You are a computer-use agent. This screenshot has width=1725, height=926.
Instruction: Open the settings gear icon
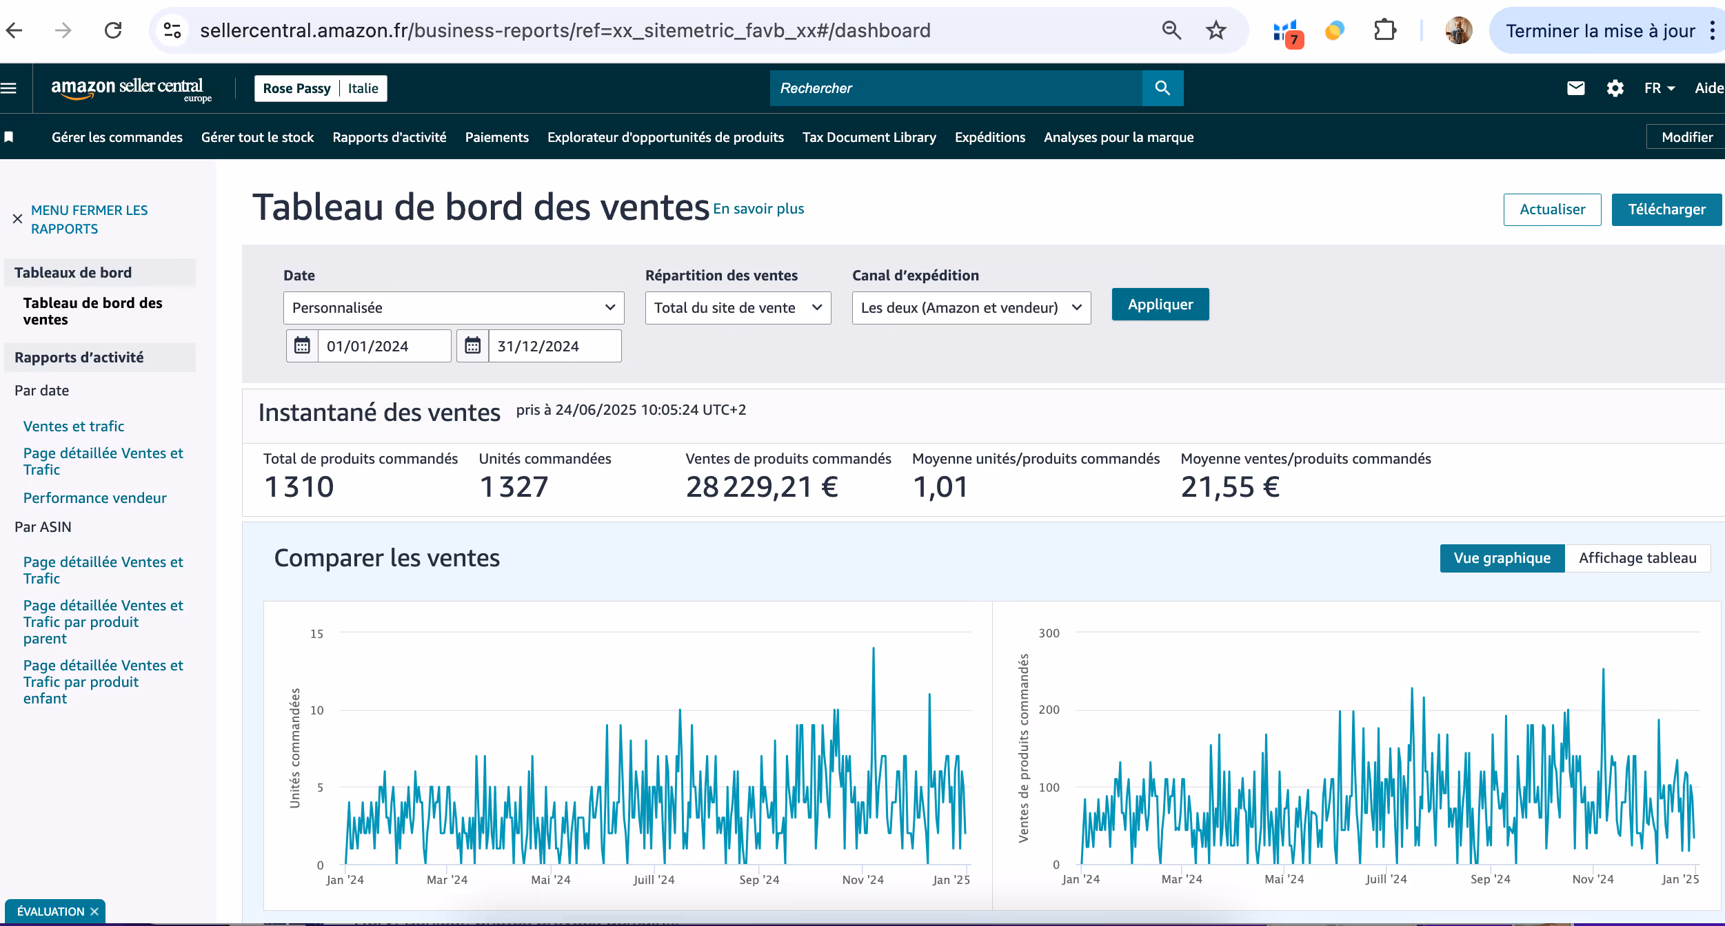pos(1615,88)
